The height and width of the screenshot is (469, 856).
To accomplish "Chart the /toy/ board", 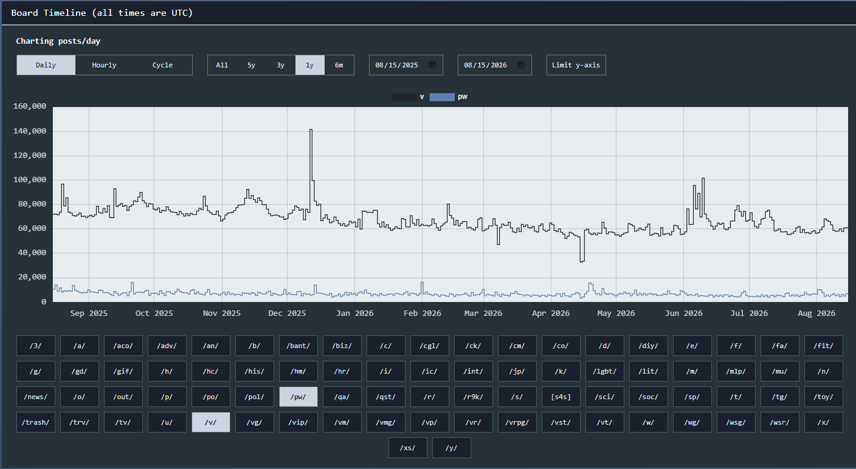I will (x=824, y=397).
